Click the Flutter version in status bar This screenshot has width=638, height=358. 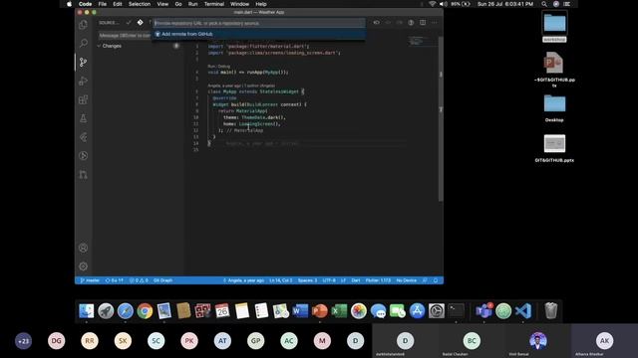pyautogui.click(x=378, y=280)
